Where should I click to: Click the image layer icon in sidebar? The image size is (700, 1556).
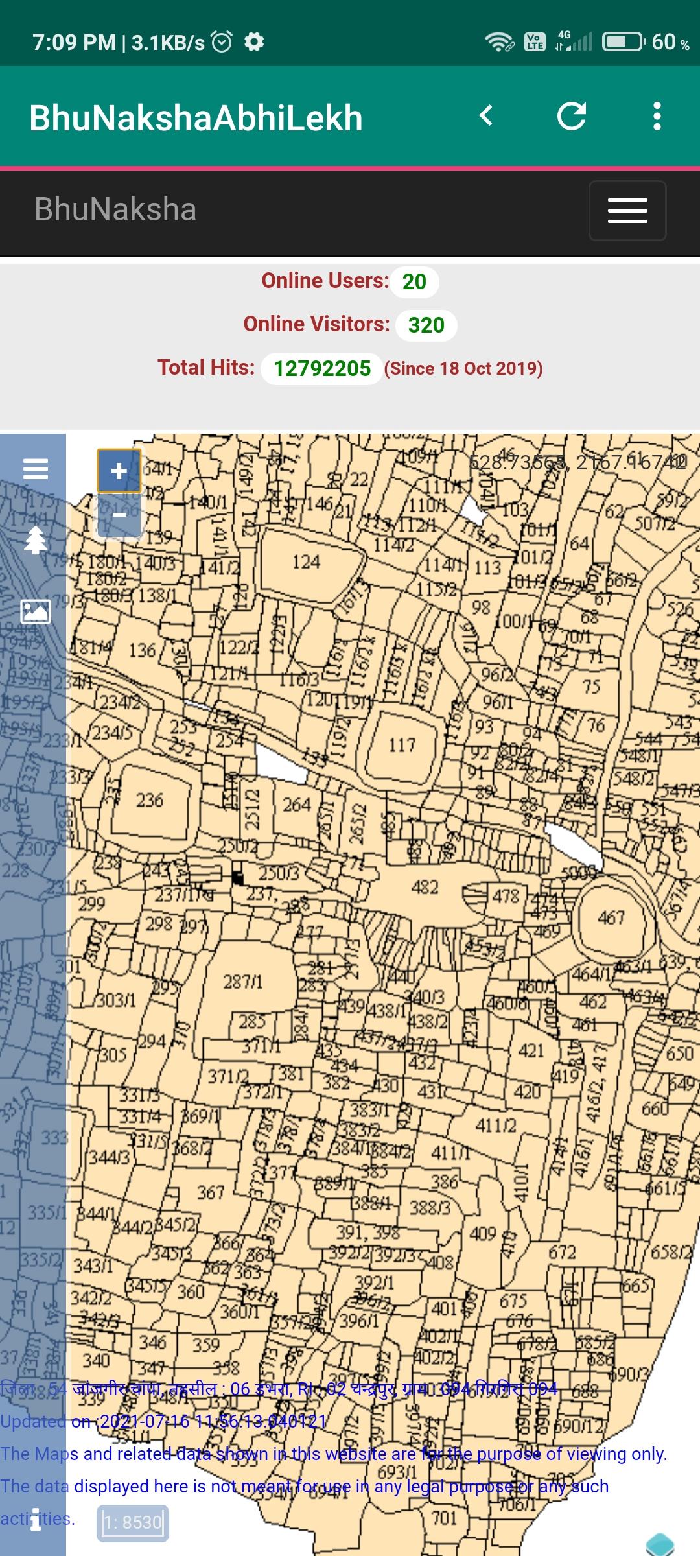[36, 611]
